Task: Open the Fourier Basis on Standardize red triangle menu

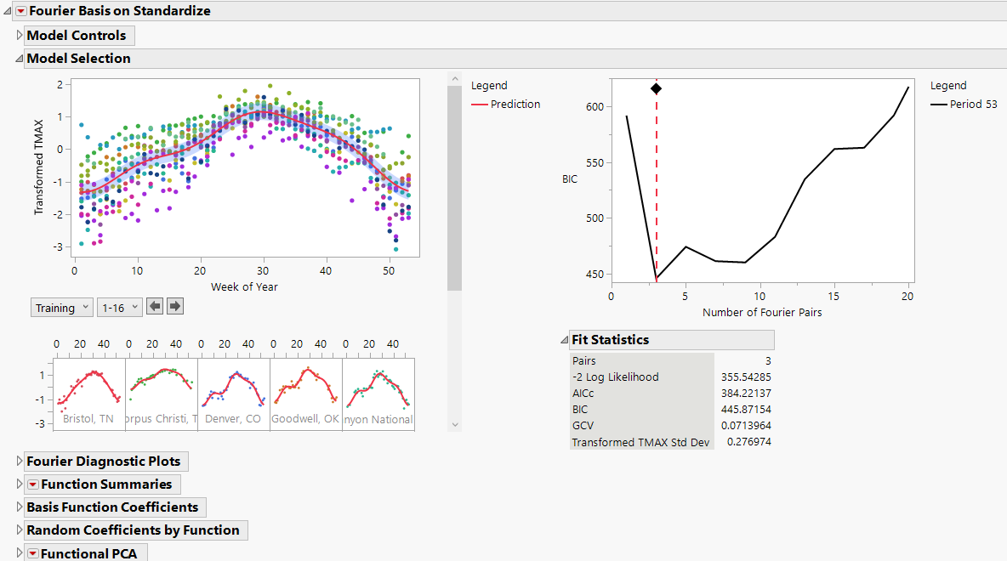Action: [x=20, y=12]
